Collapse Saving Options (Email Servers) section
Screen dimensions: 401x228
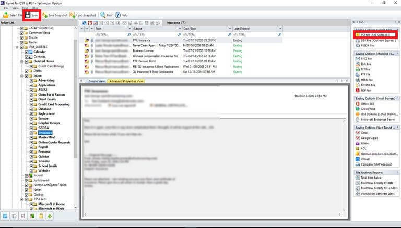pos(397,98)
